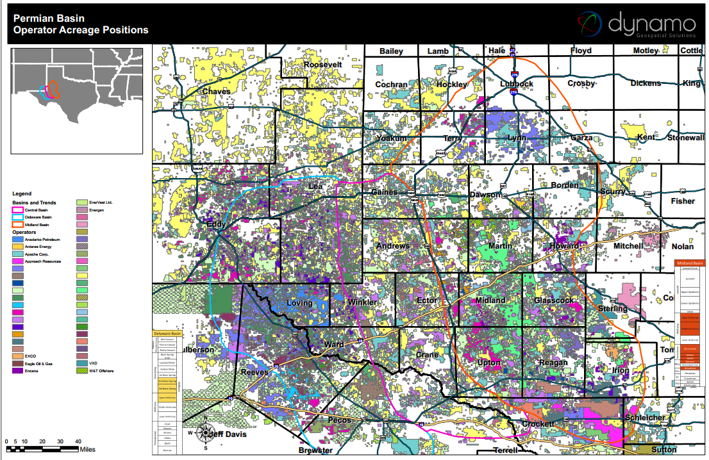Image resolution: width=709 pixels, height=460 pixels.
Task: Select the Midland Basin outline symbol in legend
Action: pos(18,225)
